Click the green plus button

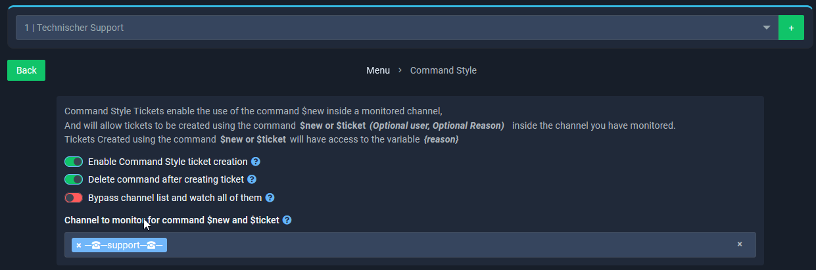tap(791, 28)
